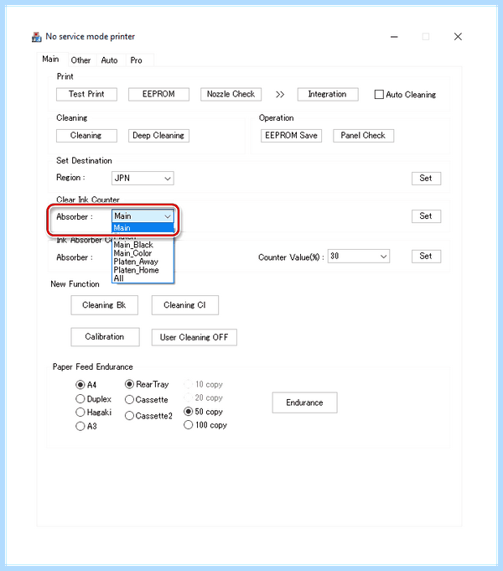Select the Duplex radio button
Image resolution: width=503 pixels, height=571 pixels.
pyautogui.click(x=80, y=399)
